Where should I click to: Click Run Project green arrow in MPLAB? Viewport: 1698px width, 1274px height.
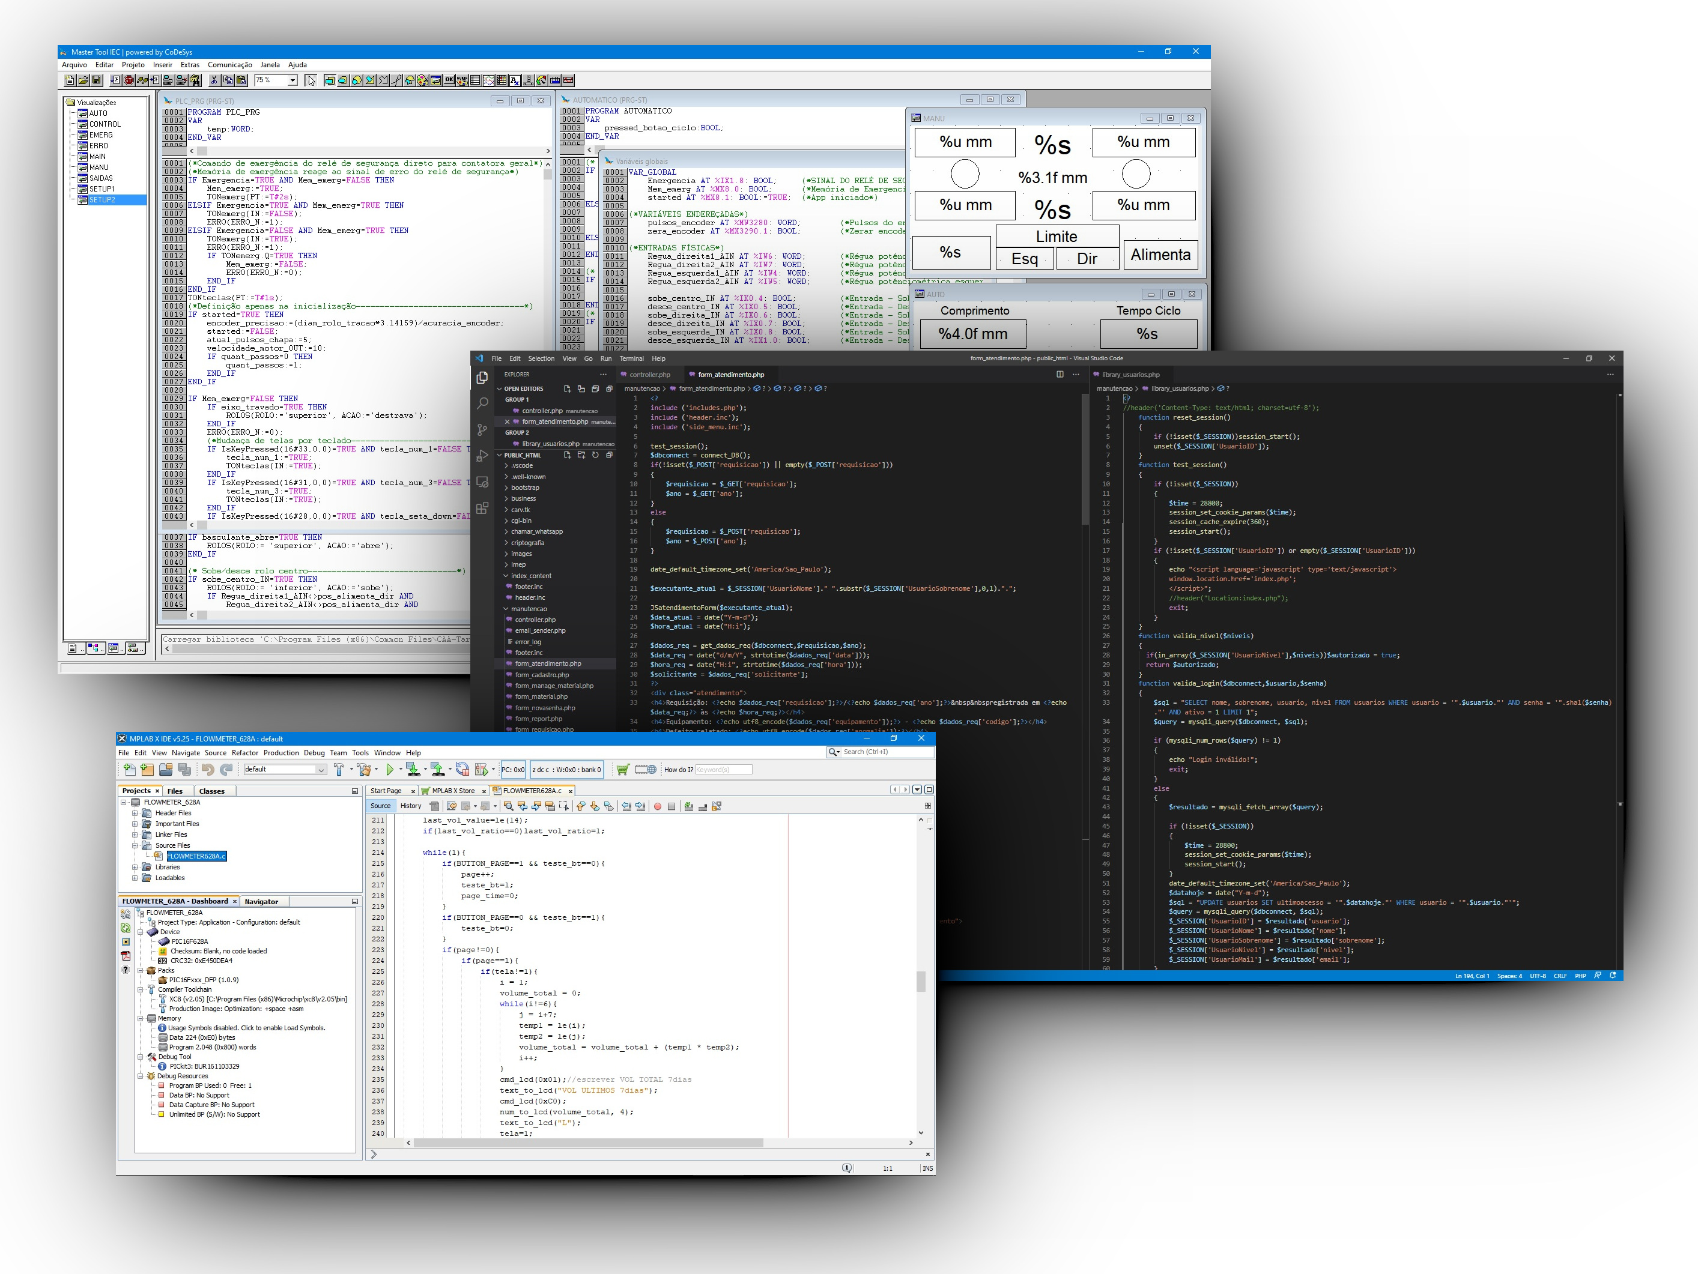click(390, 769)
